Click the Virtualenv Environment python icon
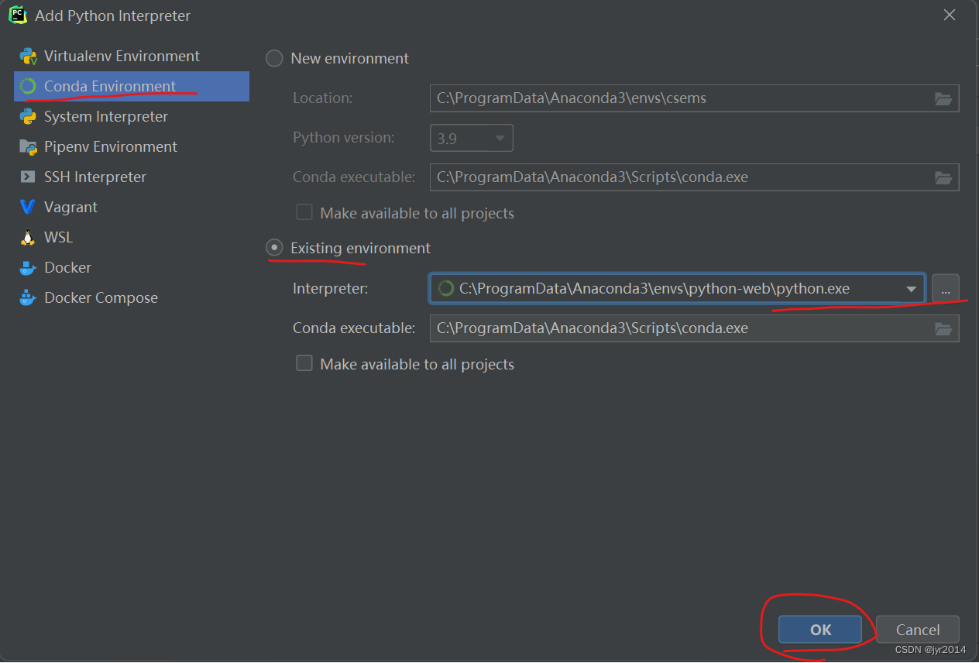Screen dimensions: 979x663 29,57
